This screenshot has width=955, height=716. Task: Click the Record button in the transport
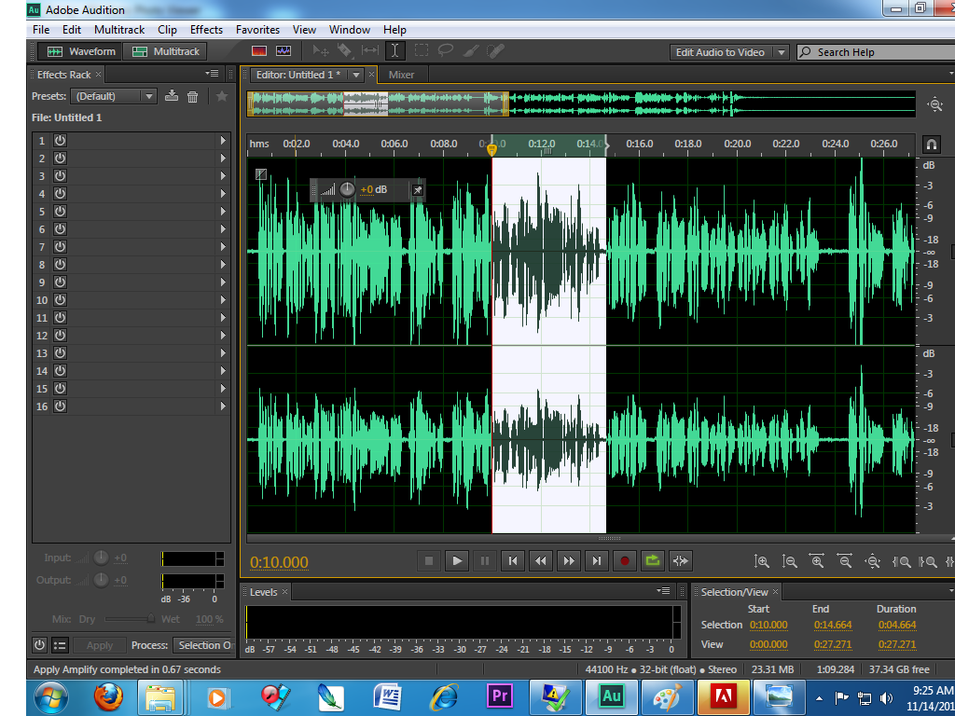[624, 560]
